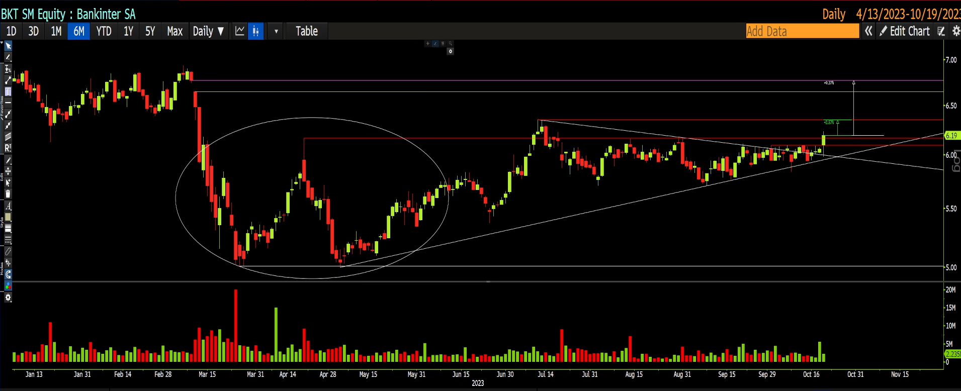The width and height of the screenshot is (961, 391).
Task: Click the 7.00 price axis label
Action: 951,60
